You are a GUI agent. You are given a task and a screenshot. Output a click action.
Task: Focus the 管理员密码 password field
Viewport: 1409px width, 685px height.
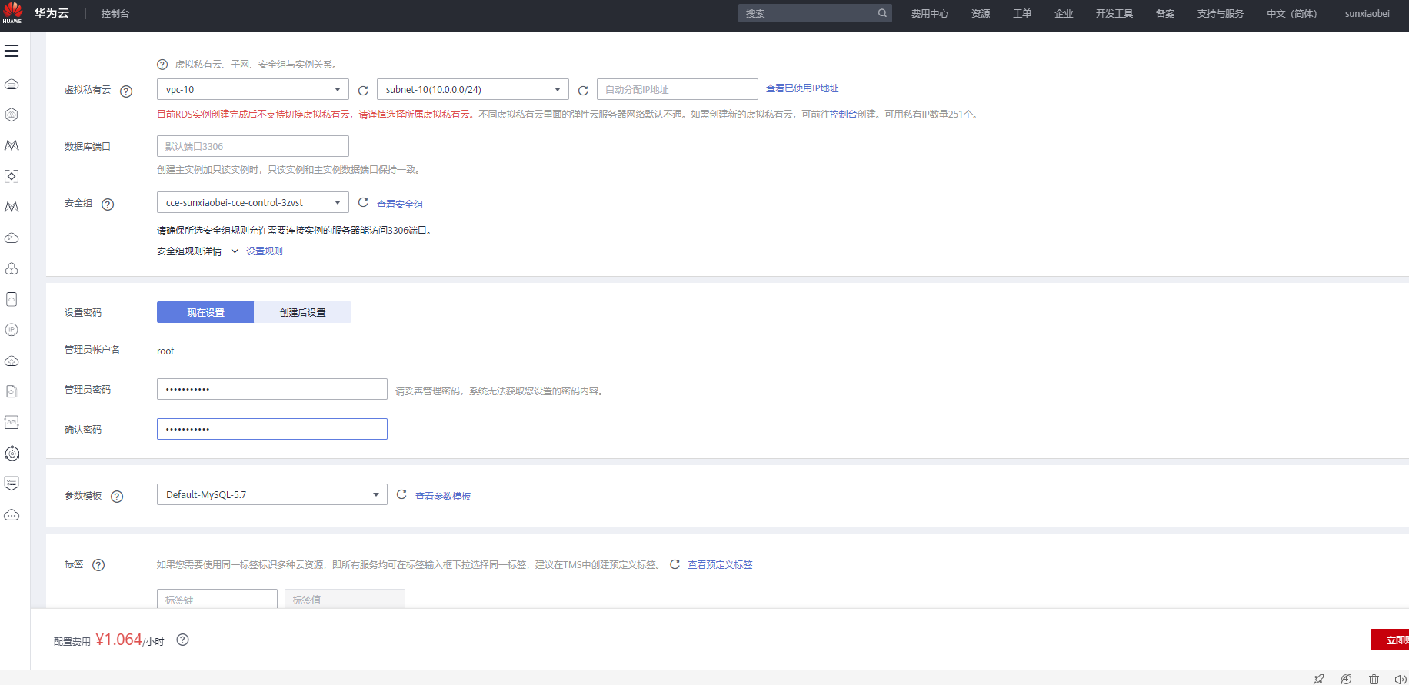tap(272, 389)
